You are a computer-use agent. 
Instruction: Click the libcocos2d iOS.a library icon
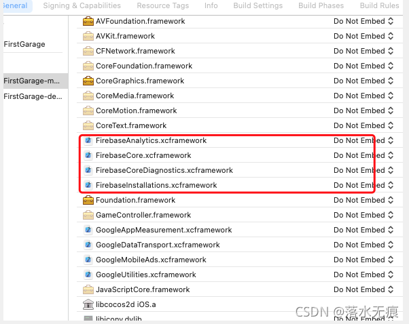[88, 304]
